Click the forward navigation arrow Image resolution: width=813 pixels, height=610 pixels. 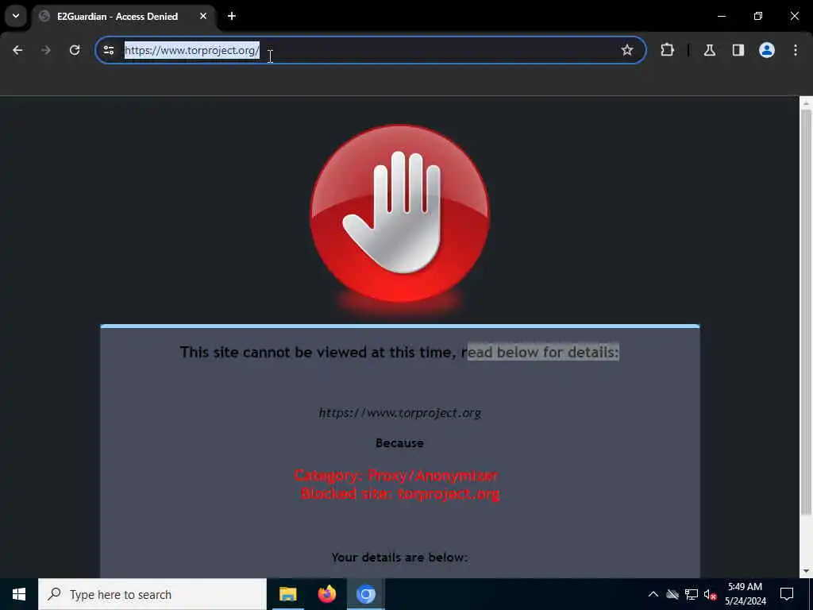45,50
